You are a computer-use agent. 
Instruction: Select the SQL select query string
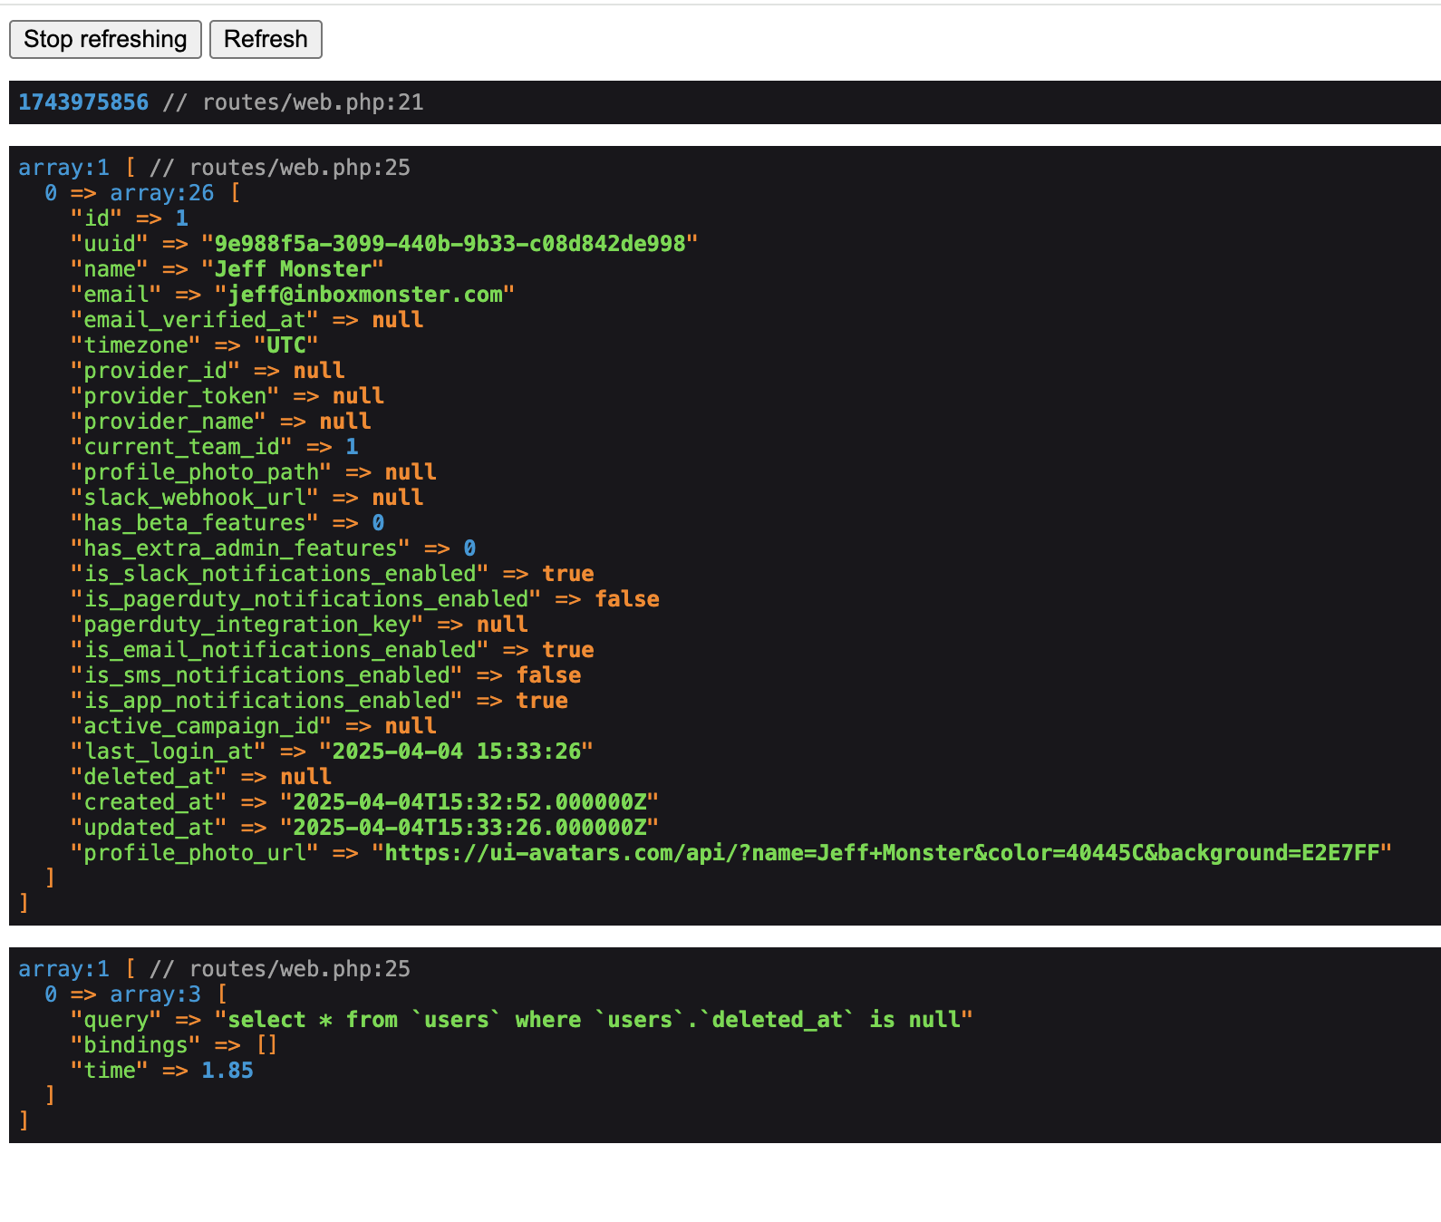click(x=593, y=1020)
